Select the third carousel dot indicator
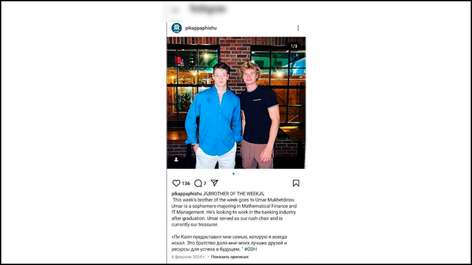Image resolution: width=472 pixels, height=265 pixels. tap(239, 173)
